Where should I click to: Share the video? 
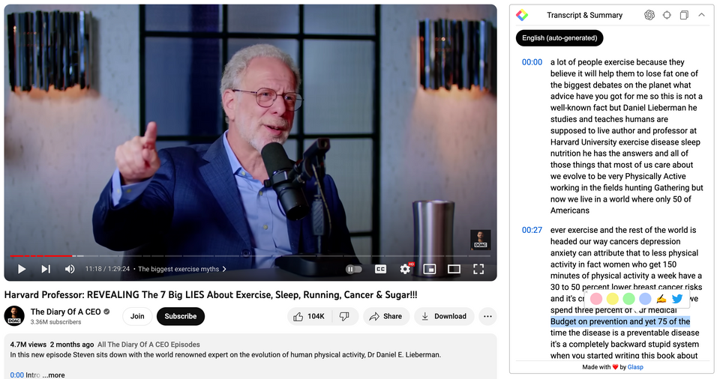(x=386, y=317)
